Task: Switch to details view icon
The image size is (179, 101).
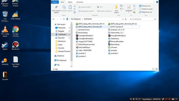Action: click(154, 69)
